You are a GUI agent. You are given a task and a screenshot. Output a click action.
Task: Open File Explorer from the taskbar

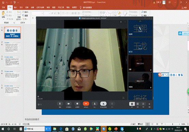pyautogui.click(x=55, y=129)
